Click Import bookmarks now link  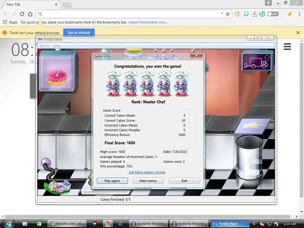pos(148,22)
